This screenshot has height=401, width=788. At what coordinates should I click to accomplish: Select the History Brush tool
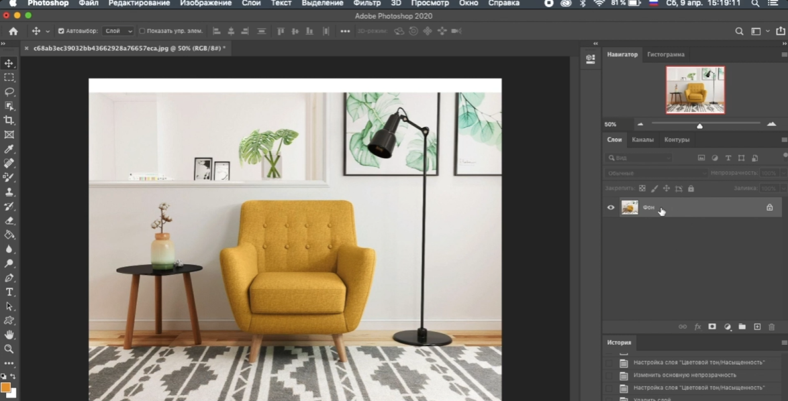pyautogui.click(x=9, y=207)
